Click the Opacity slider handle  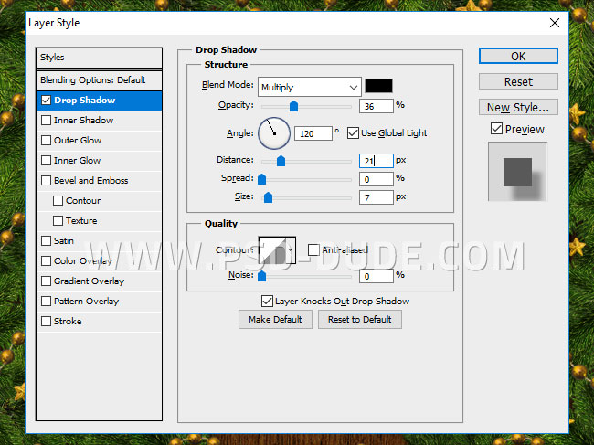click(x=293, y=106)
